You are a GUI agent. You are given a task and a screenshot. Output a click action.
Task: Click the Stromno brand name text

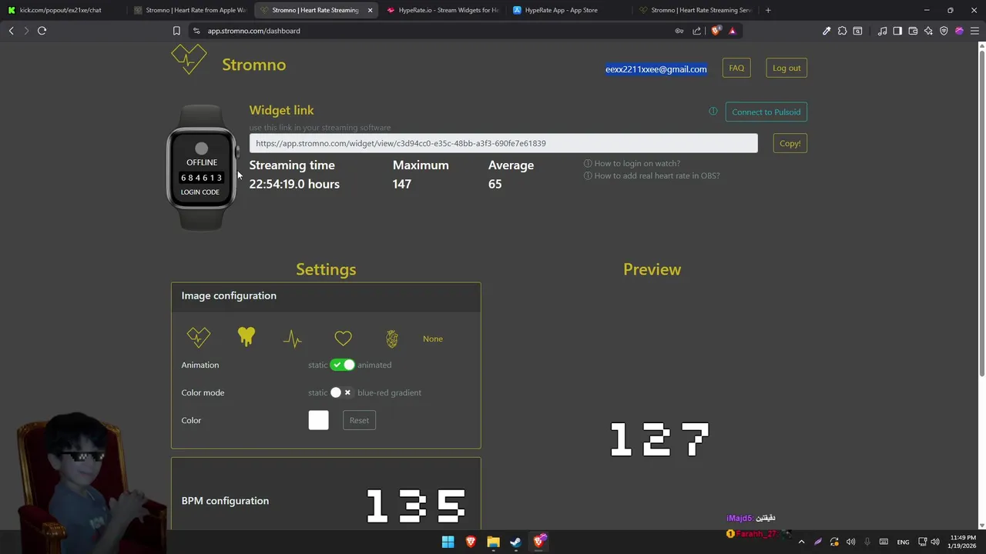pos(253,65)
